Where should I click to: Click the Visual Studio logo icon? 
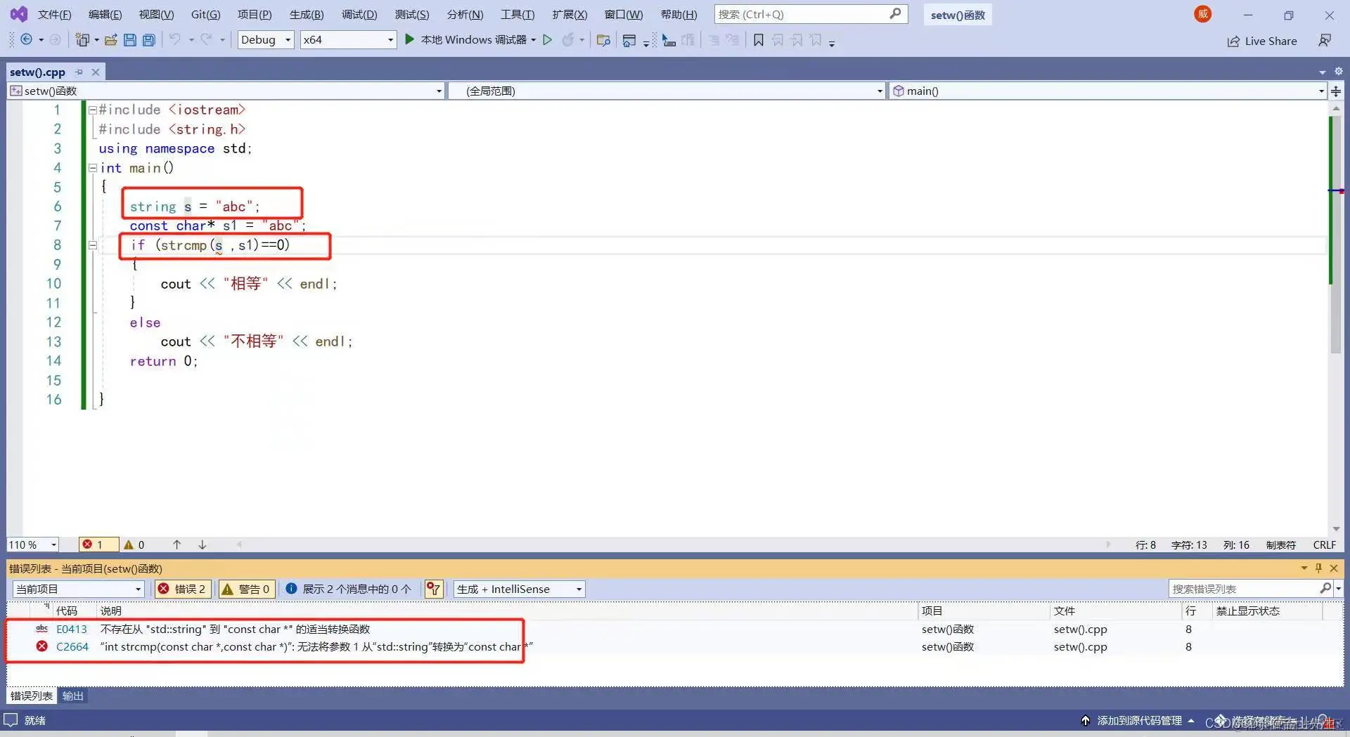pos(19,14)
